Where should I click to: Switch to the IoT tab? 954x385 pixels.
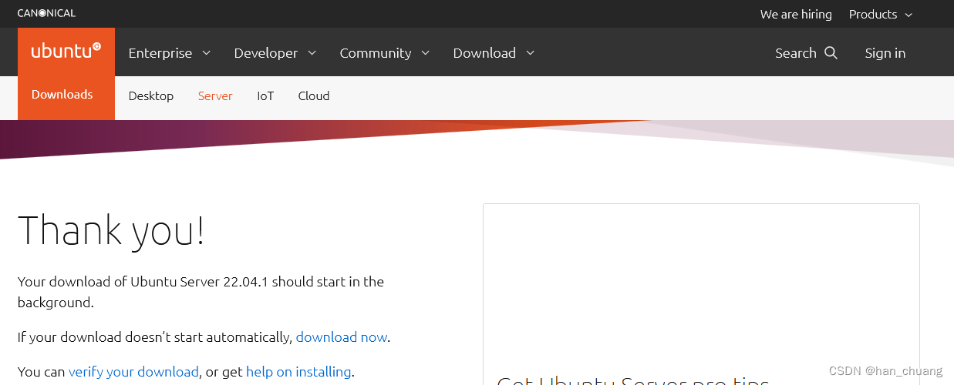[x=265, y=95]
